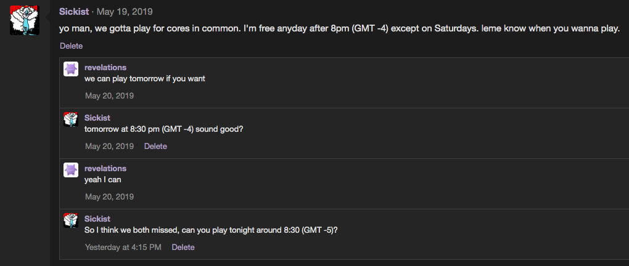Click the timestamp under the 'yeah I can' reply
Screen dimensions: 629x266
coord(110,196)
